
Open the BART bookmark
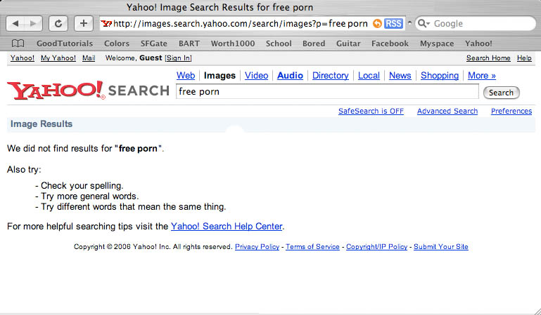[x=189, y=43]
